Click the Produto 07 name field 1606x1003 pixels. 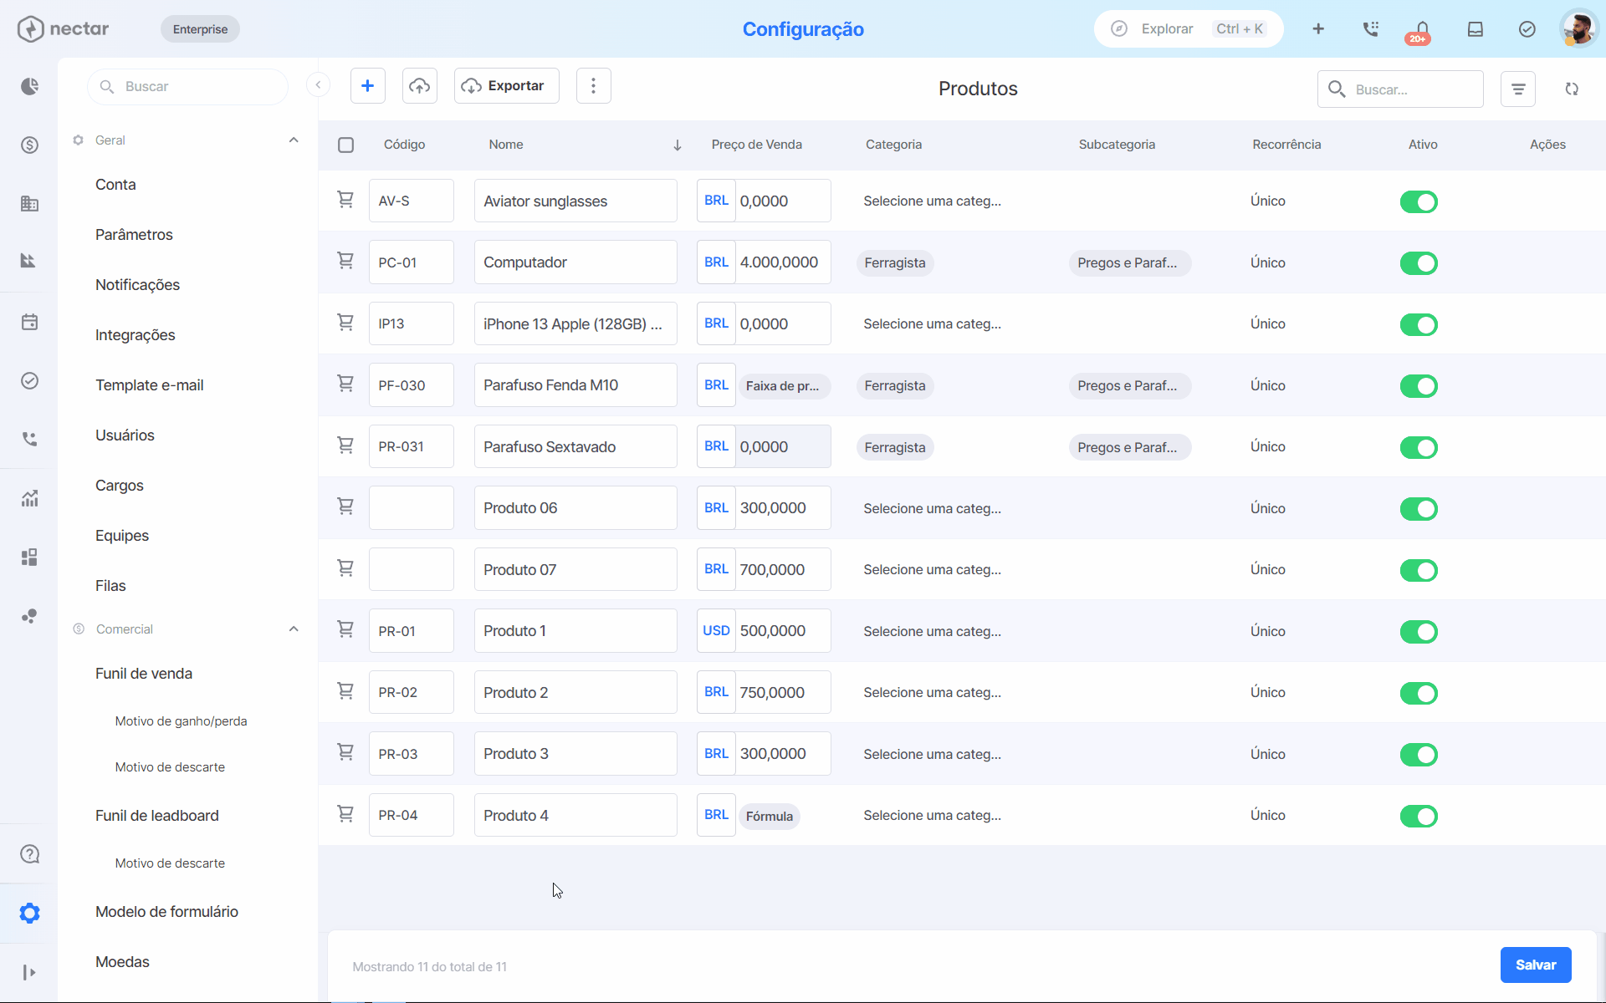pyautogui.click(x=575, y=570)
